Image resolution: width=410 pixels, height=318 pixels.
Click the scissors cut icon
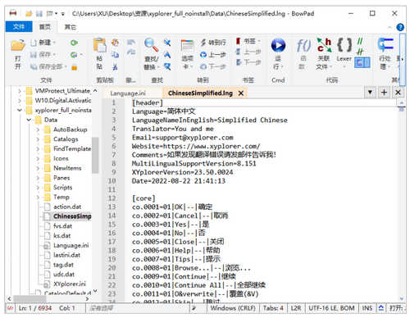[x=115, y=66]
